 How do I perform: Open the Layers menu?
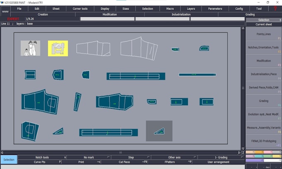[191, 9]
